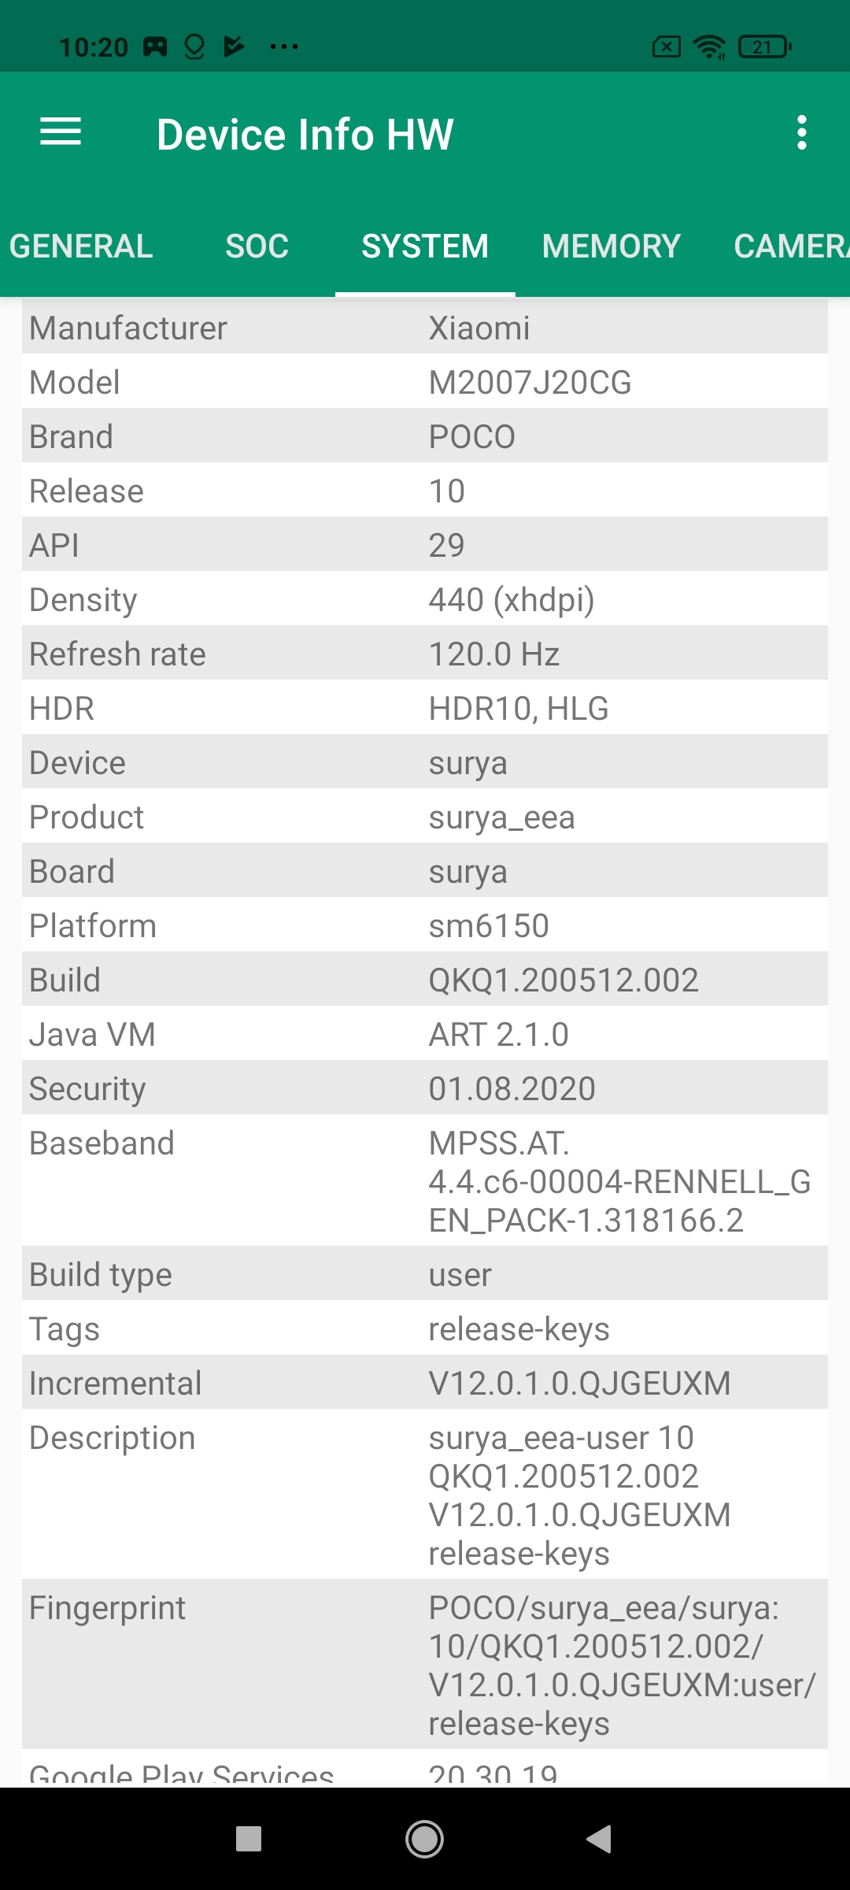Open the three-dot overflow menu

[801, 132]
